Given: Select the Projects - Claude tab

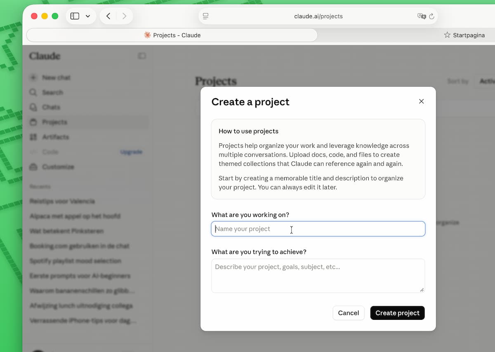Looking at the screenshot, I should tap(172, 35).
